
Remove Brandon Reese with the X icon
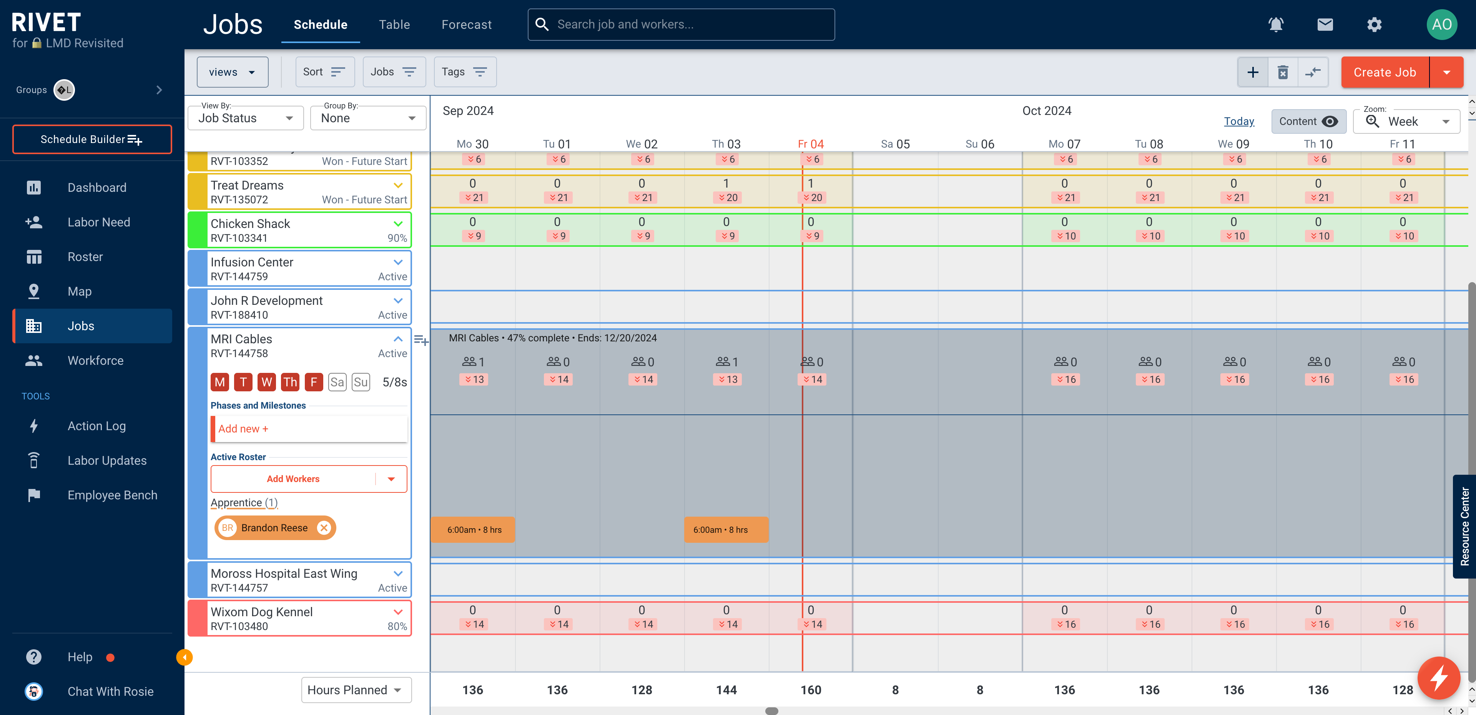pyautogui.click(x=324, y=528)
